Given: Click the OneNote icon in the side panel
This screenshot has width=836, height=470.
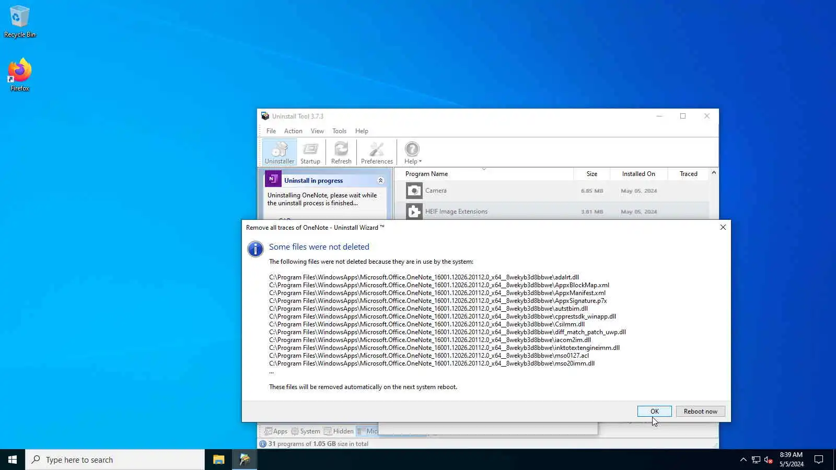Looking at the screenshot, I should click(273, 179).
